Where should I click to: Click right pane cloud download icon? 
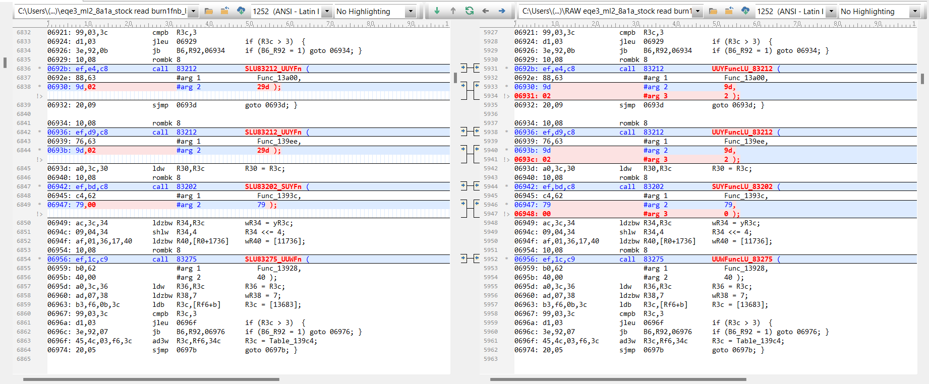745,11
